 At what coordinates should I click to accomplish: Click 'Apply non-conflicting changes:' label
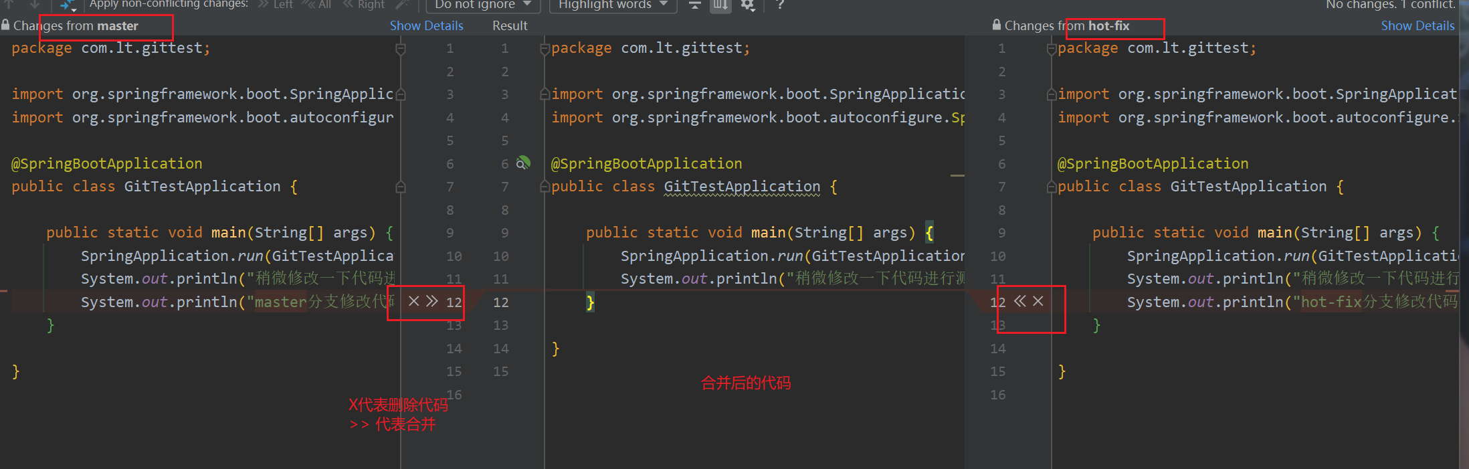tap(169, 4)
